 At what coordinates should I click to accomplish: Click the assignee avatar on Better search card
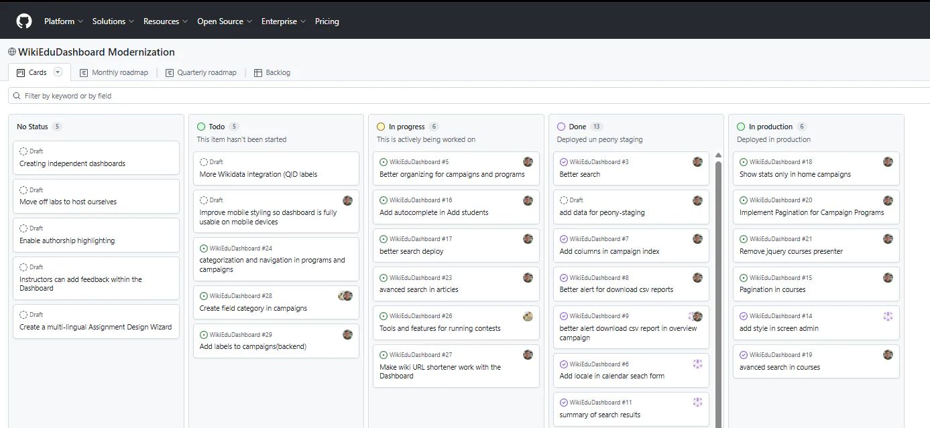click(x=697, y=162)
